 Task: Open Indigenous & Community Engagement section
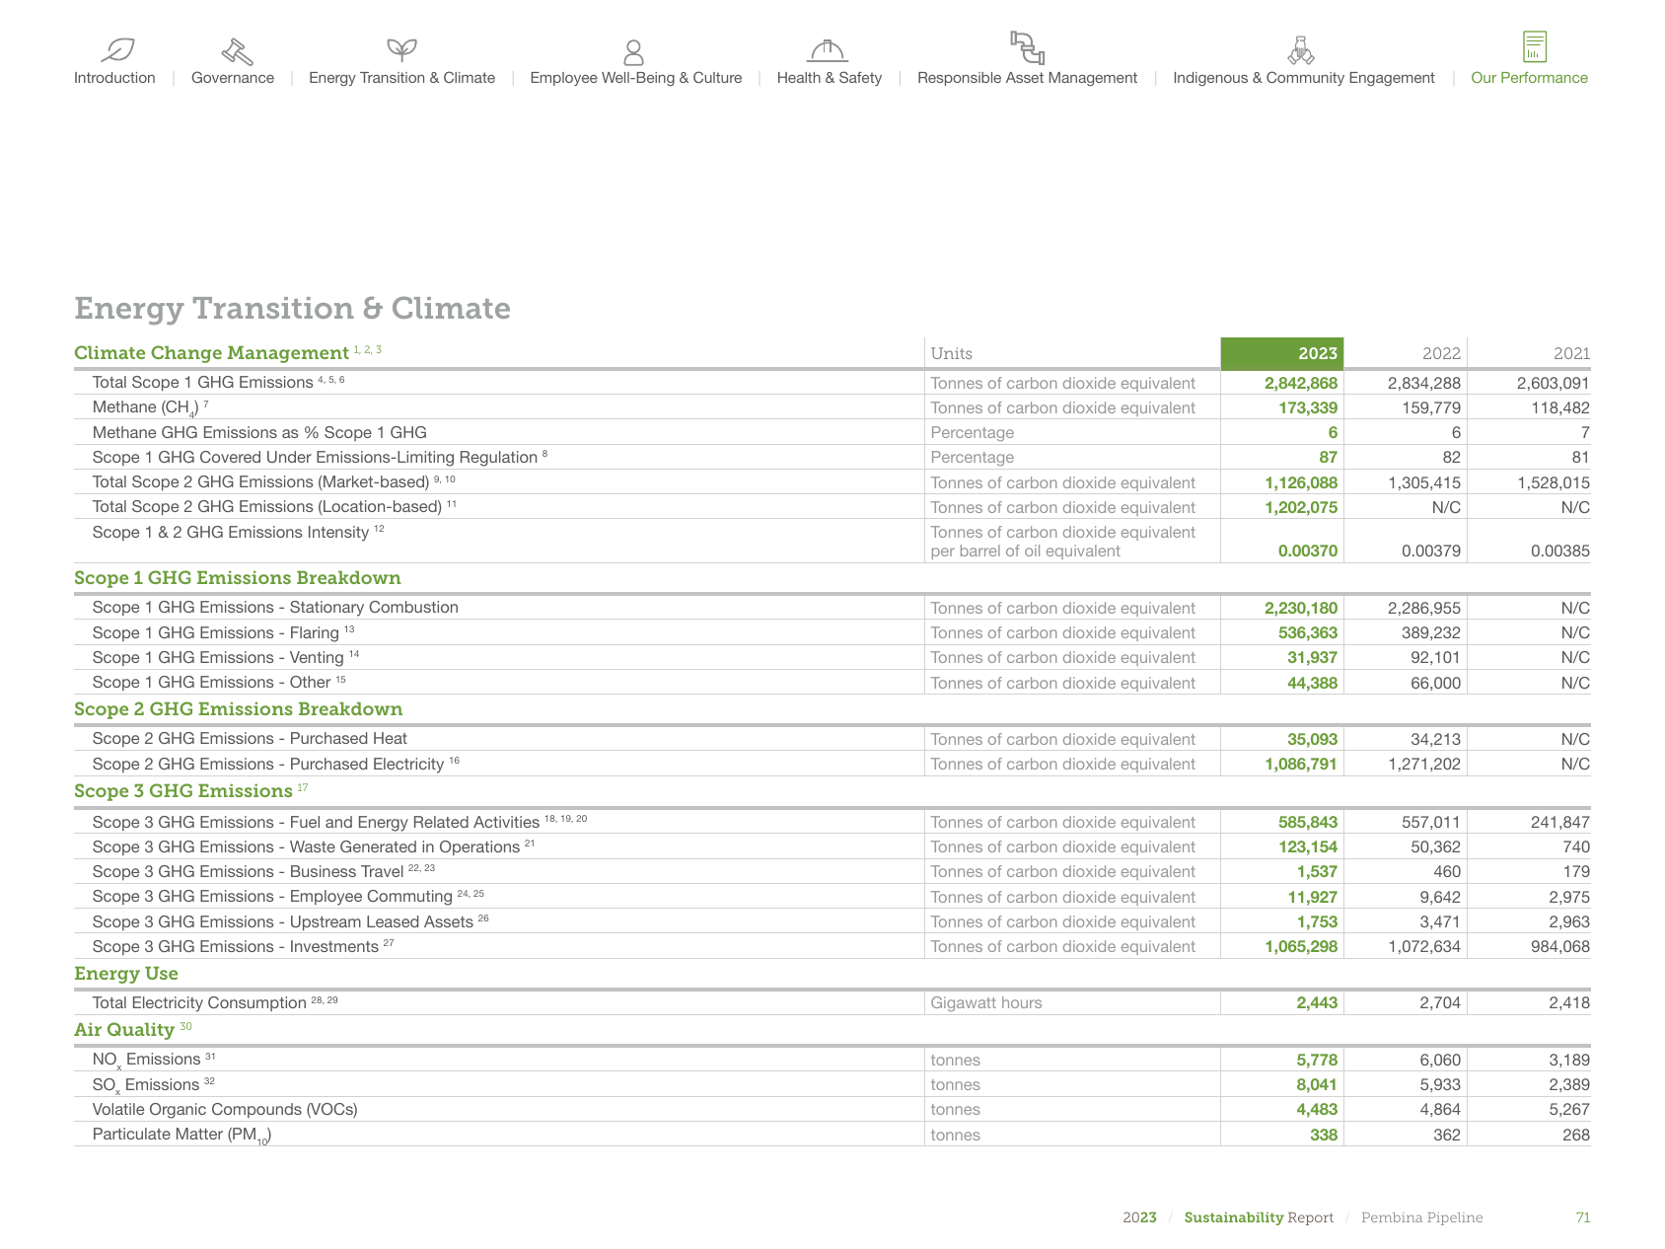(x=1304, y=78)
